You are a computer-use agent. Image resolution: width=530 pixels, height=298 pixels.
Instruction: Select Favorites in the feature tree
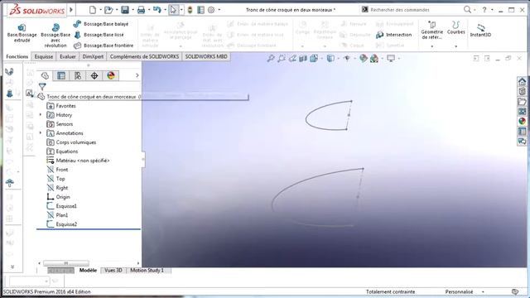coord(66,106)
